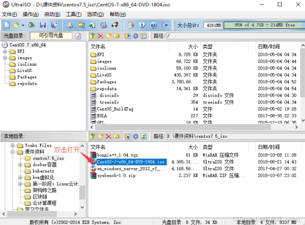Image resolution: width=305 pixels, height=225 pixels.
Task: Collapse the 课件资料 tree node
Action: [x=13, y=152]
